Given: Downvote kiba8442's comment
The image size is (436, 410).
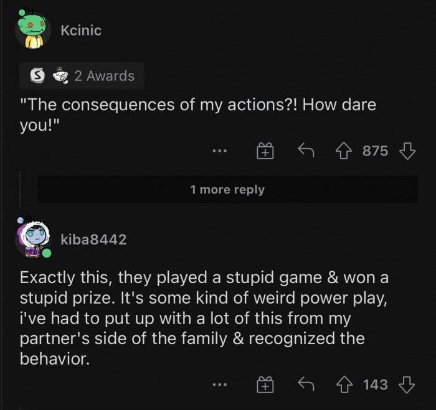Looking at the screenshot, I should tap(407, 385).
